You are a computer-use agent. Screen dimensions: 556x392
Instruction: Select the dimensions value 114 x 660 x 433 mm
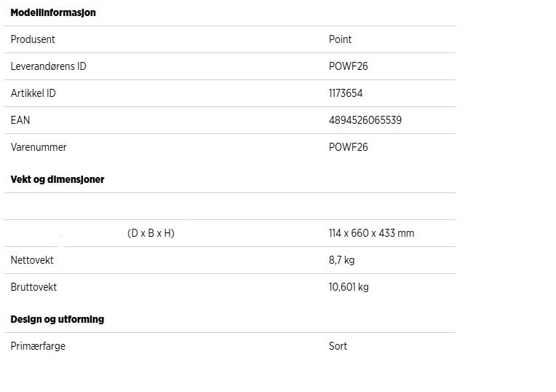click(x=371, y=233)
